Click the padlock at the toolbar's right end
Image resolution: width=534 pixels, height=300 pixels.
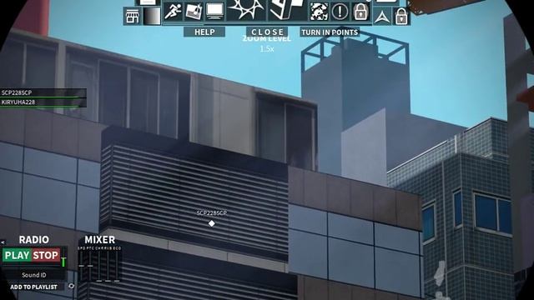click(x=401, y=17)
